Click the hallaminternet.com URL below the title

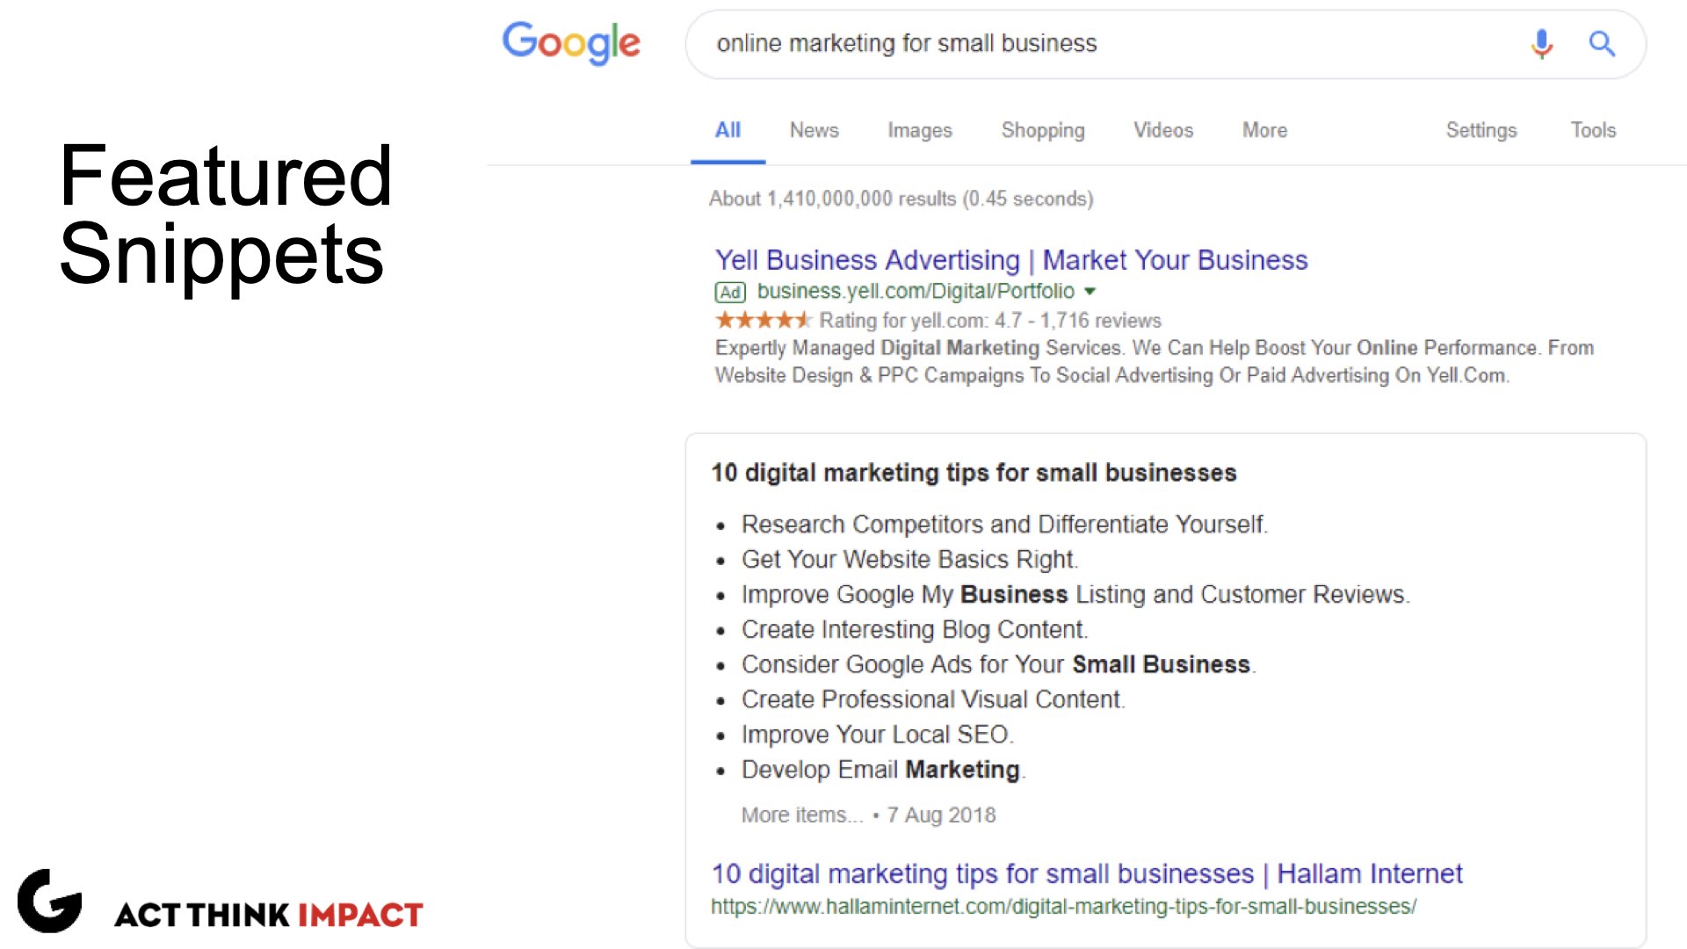[1063, 907]
